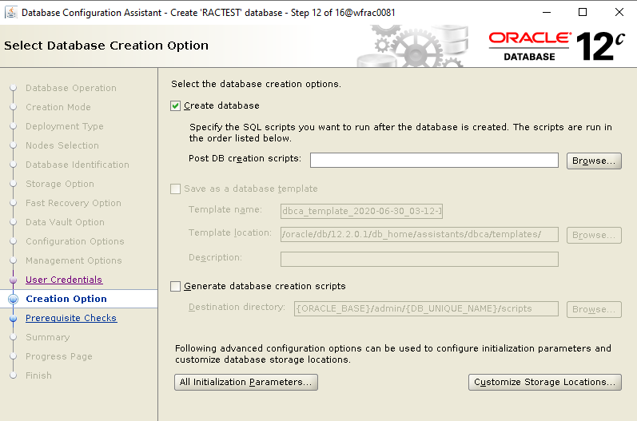Click the 'Select Database Creation Option' heading
637x421 pixels.
tap(106, 46)
